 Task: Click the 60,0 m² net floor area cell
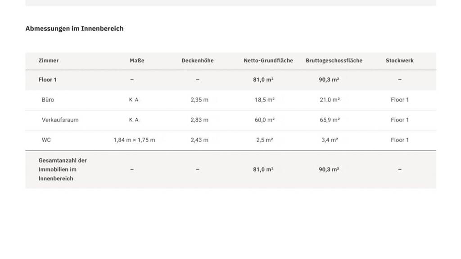coord(265,120)
